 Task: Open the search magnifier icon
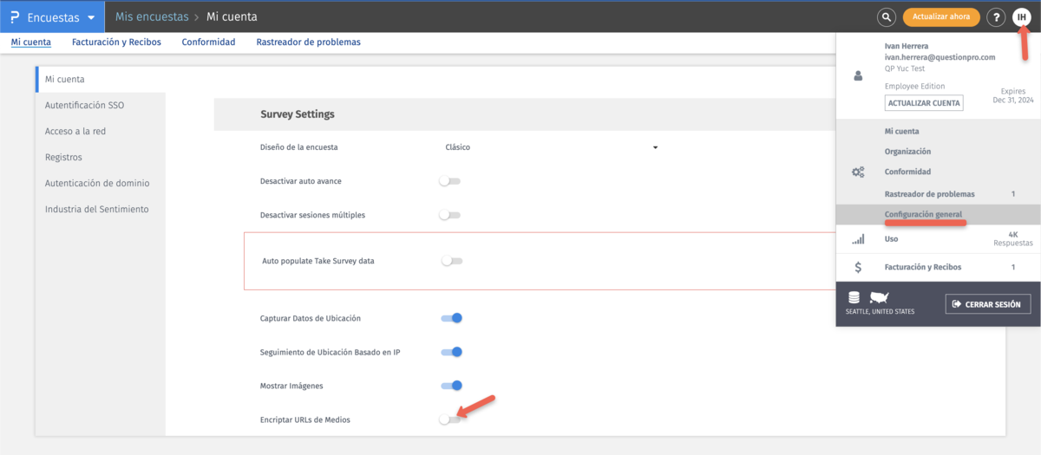click(887, 17)
